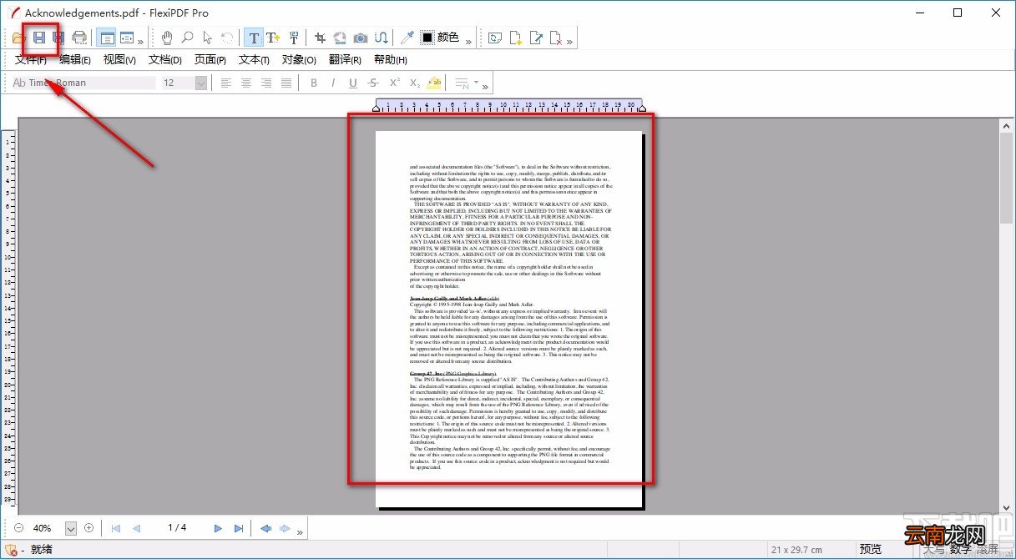Open the 帮助(H) menu
The image size is (1016, 559).
[391, 59]
